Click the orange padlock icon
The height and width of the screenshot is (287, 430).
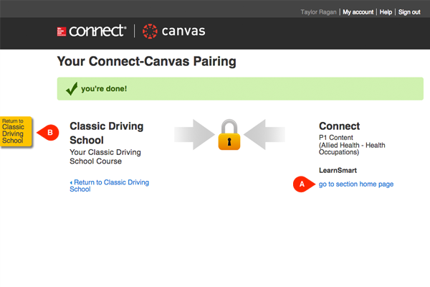pyautogui.click(x=229, y=135)
